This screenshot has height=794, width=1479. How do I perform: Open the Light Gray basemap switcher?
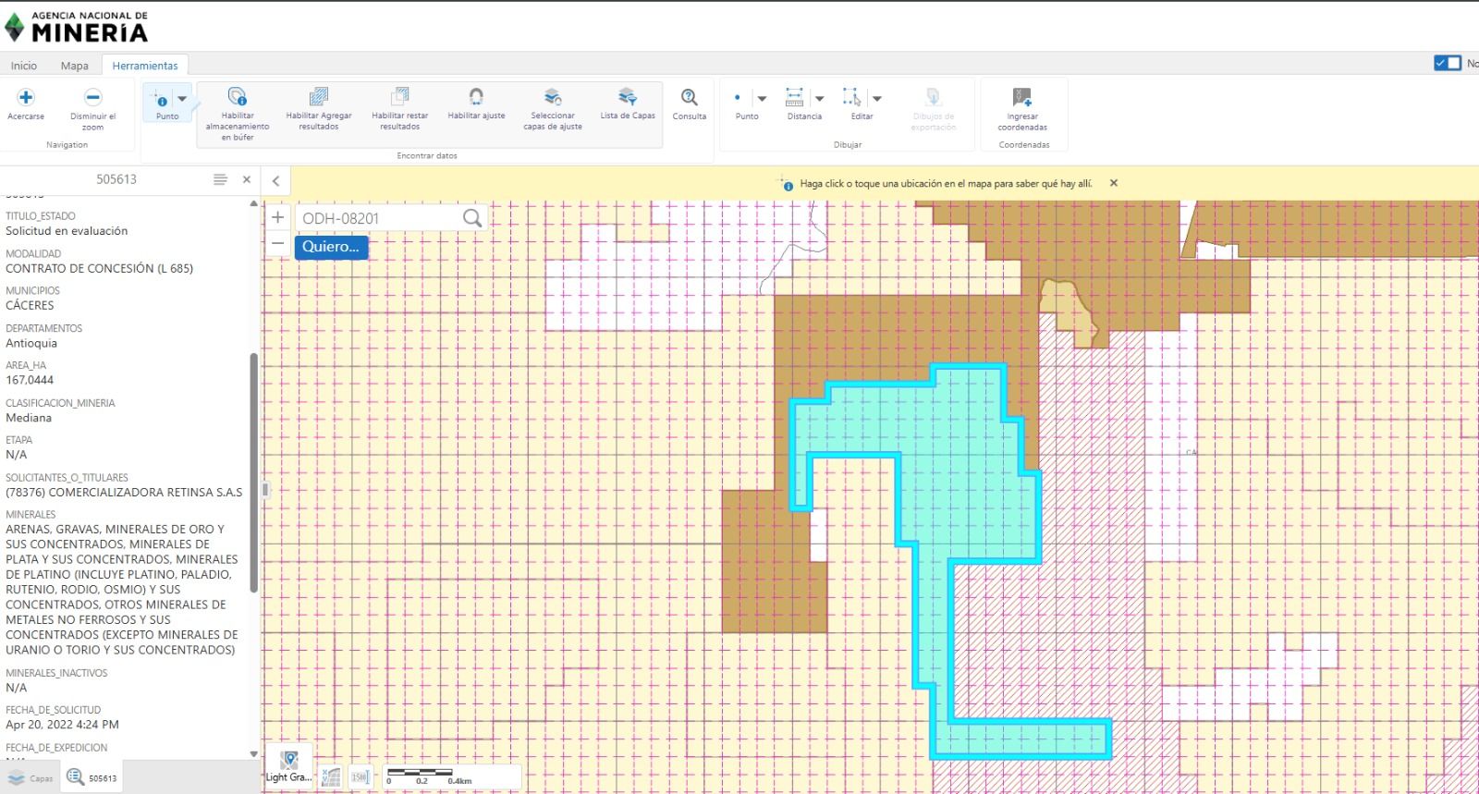[x=288, y=766]
